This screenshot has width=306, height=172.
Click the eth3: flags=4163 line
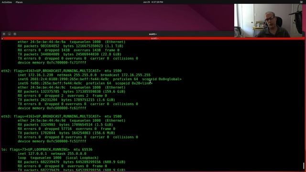pyautogui.click(x=61, y=117)
